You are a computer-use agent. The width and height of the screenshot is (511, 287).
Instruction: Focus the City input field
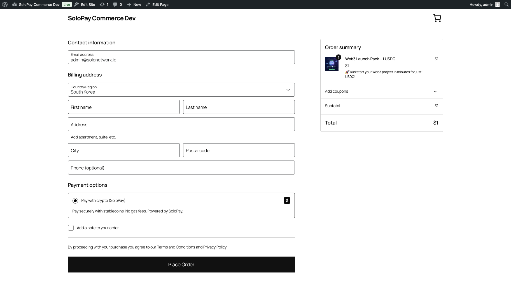[x=124, y=150]
